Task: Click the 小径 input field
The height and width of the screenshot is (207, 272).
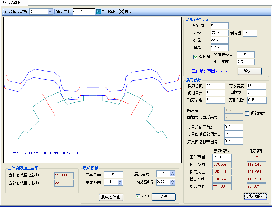Action: 219,40
